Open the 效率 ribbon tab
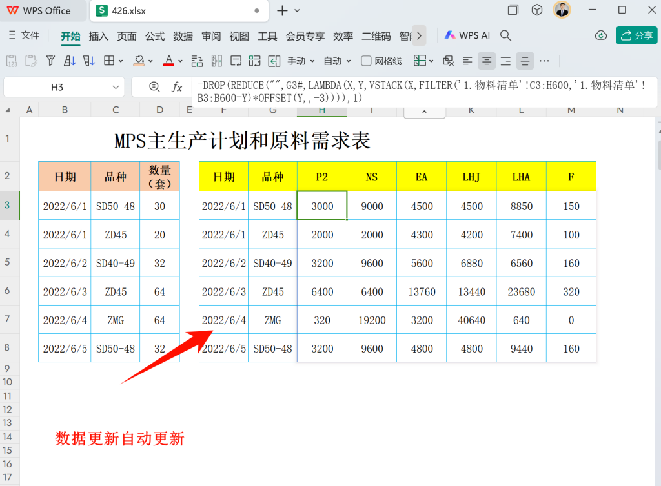Viewport: 661px width, 486px height. [x=343, y=36]
